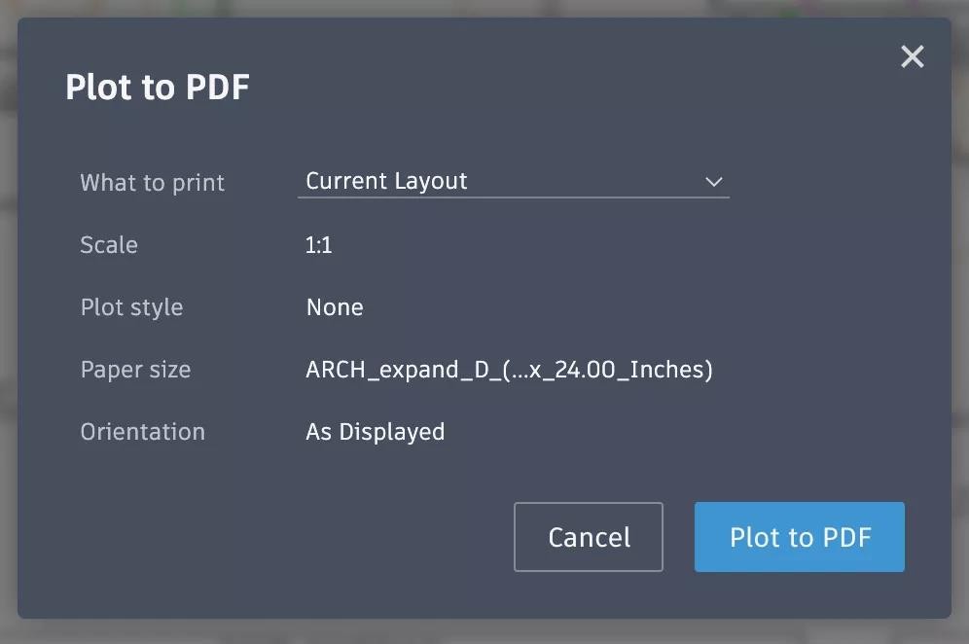This screenshot has height=644, width=969.
Task: Click the underline of the layout combo box
Action: pos(514,197)
